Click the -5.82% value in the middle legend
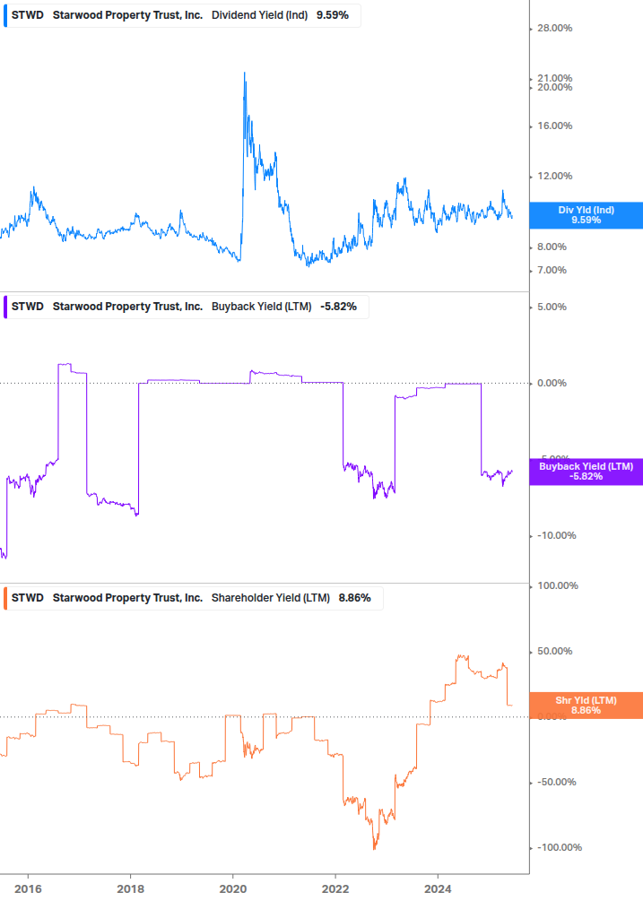 338,307
